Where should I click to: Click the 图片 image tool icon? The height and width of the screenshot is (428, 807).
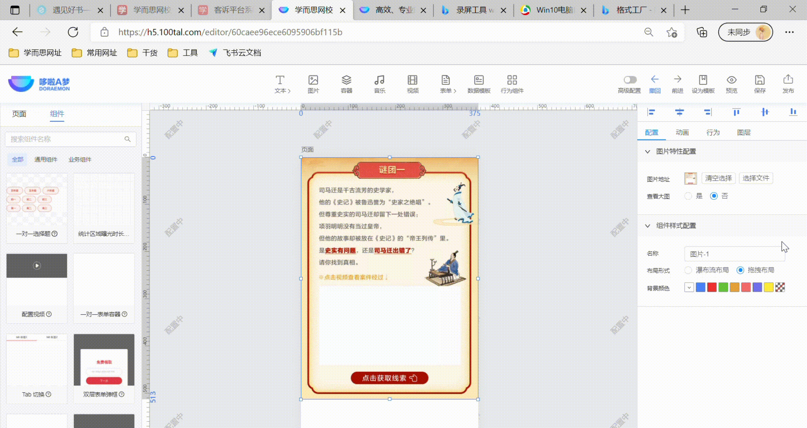(x=313, y=80)
